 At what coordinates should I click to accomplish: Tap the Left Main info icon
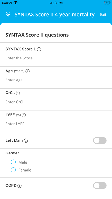click(26, 141)
